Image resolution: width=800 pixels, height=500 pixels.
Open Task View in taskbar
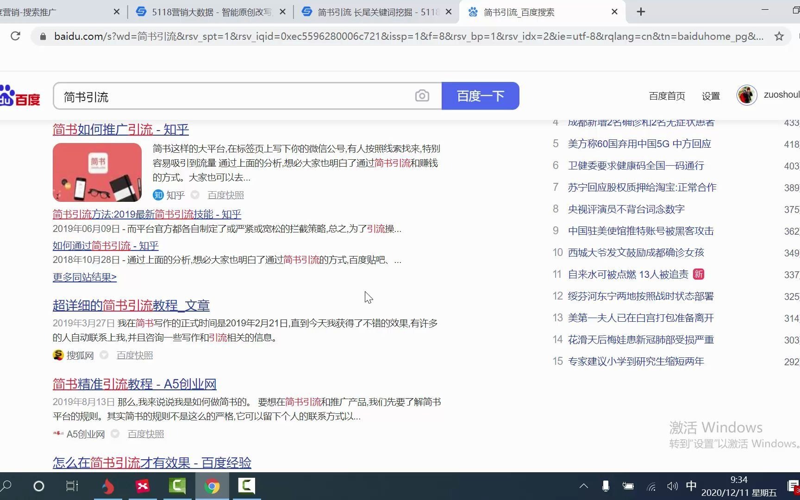point(72,486)
